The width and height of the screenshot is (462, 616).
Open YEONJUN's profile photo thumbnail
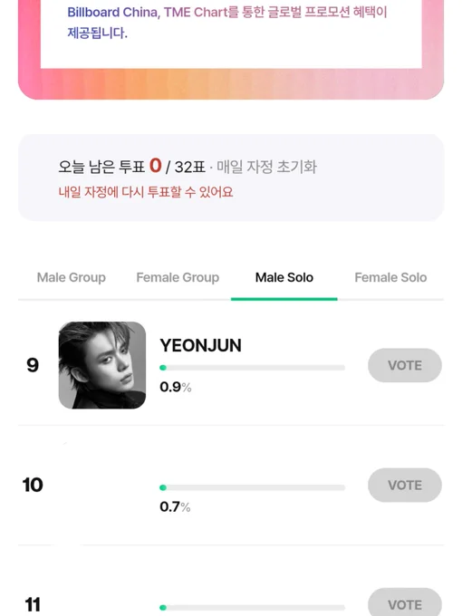pos(102,365)
